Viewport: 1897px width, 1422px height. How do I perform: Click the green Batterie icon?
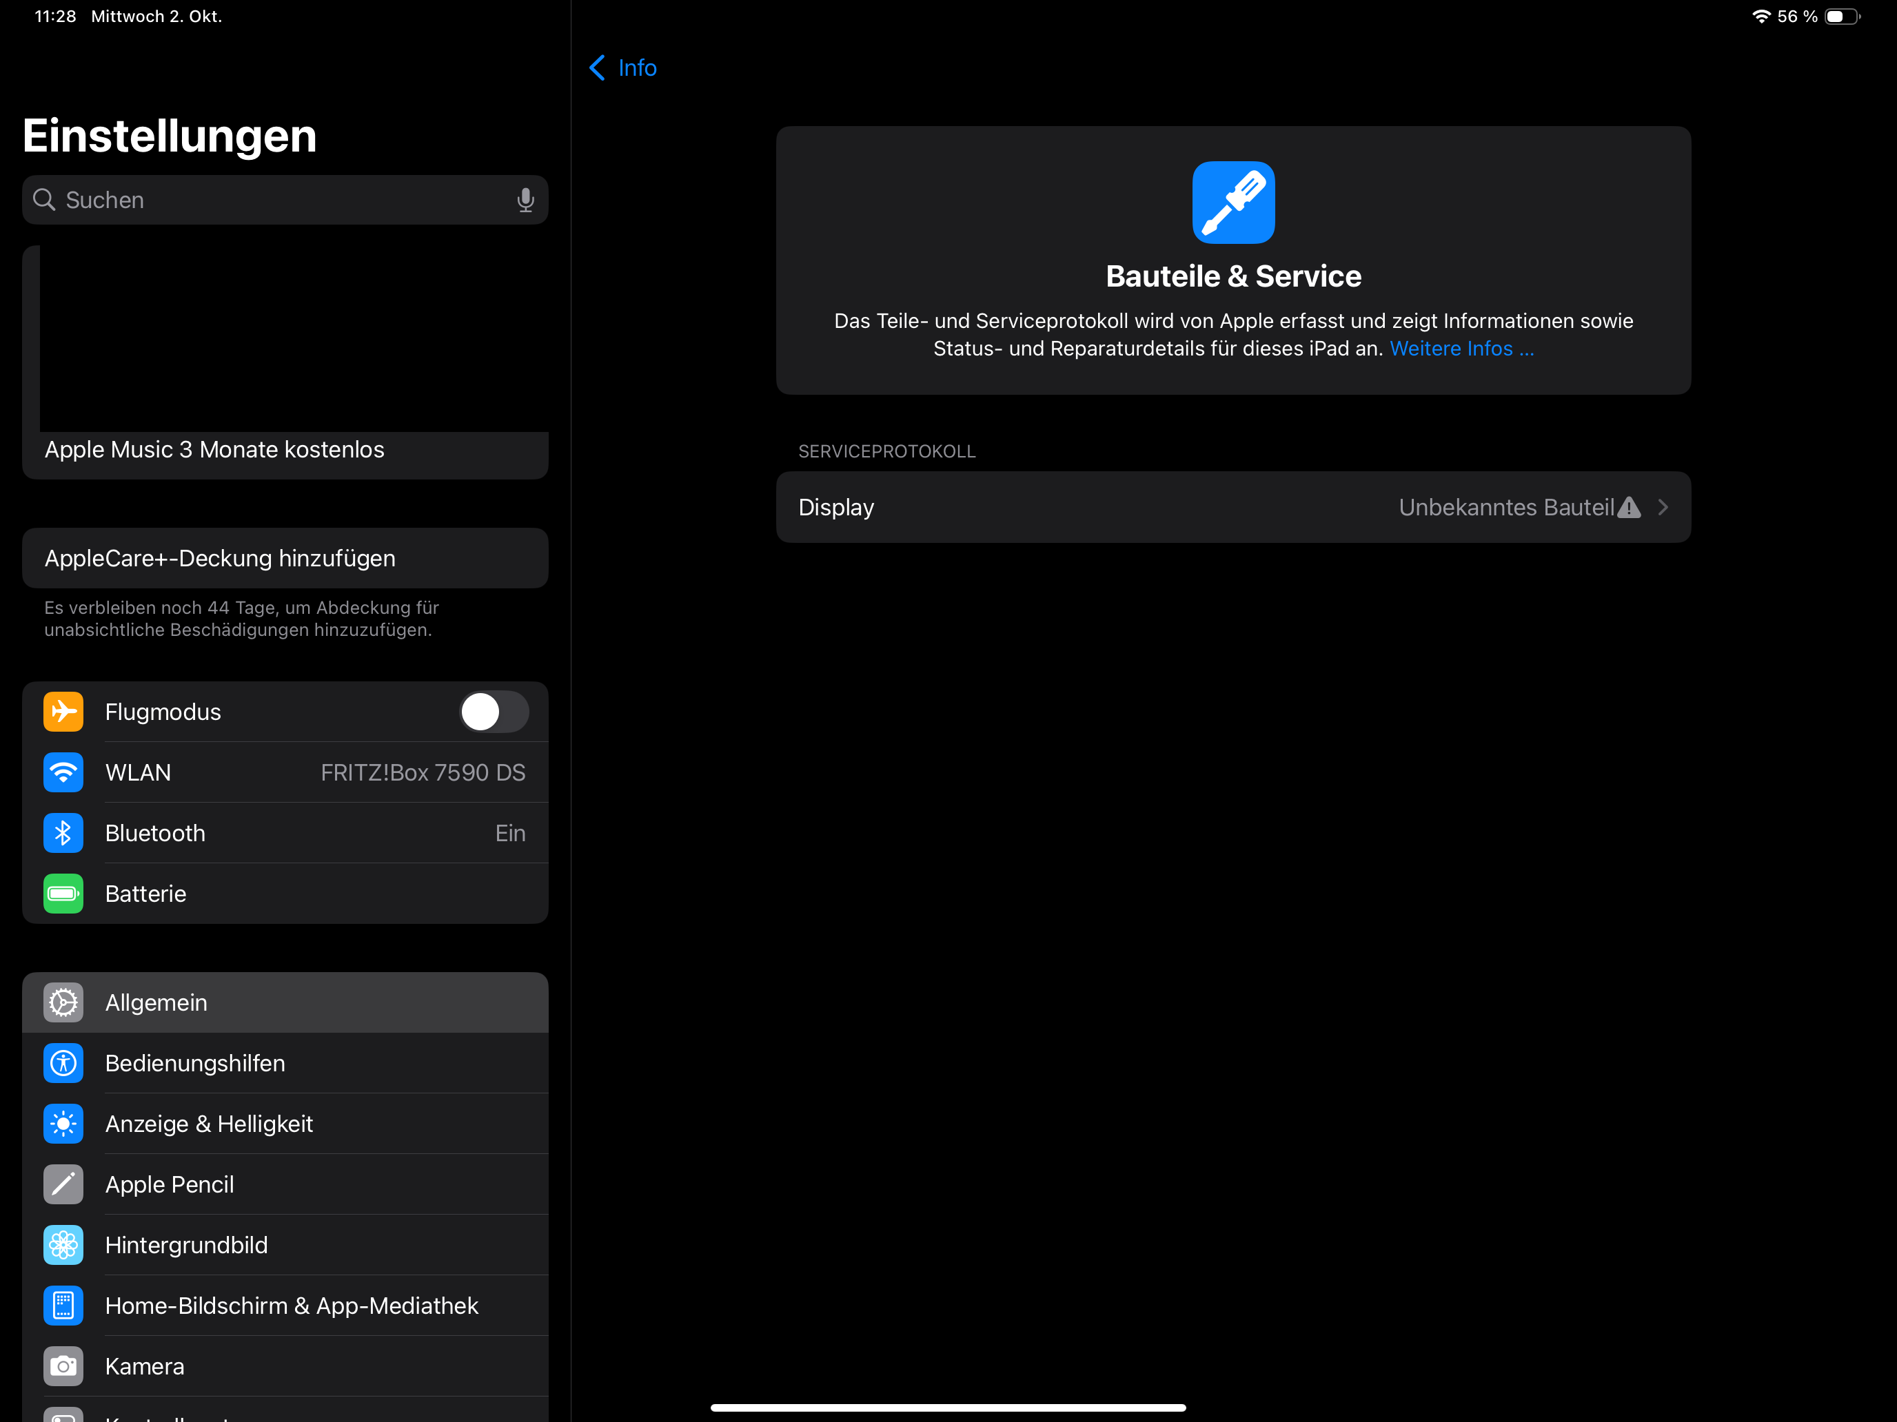[63, 893]
